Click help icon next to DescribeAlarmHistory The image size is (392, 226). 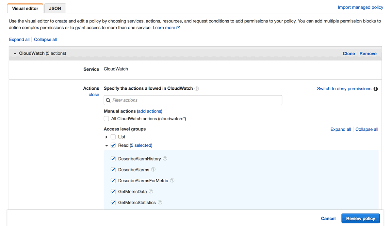[x=165, y=159]
